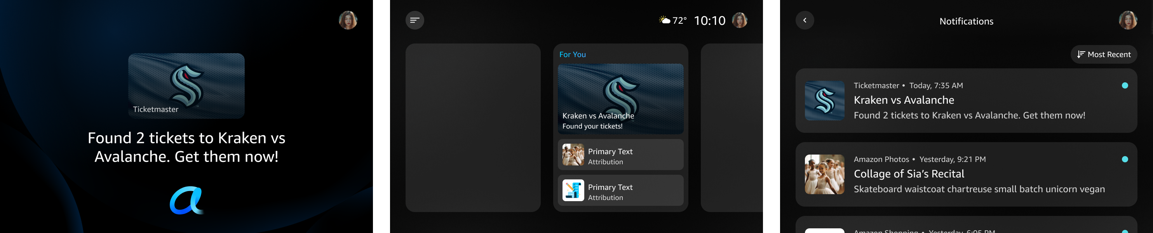Click the Alexa logo icon
This screenshot has width=1153, height=233.
click(186, 200)
